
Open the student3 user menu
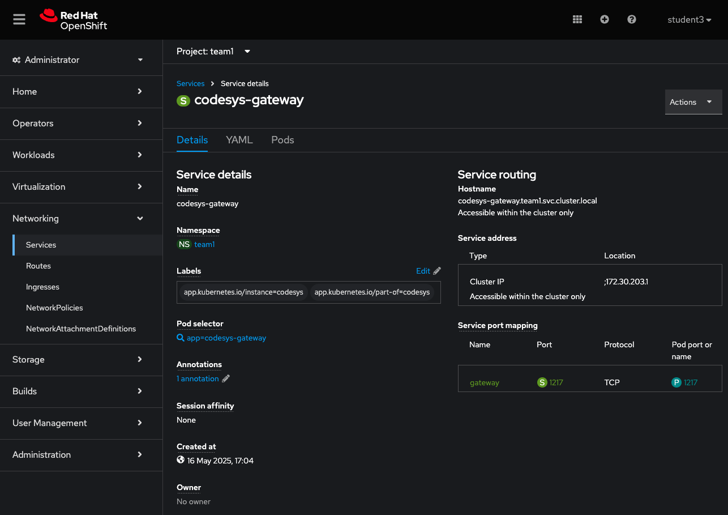pos(690,19)
